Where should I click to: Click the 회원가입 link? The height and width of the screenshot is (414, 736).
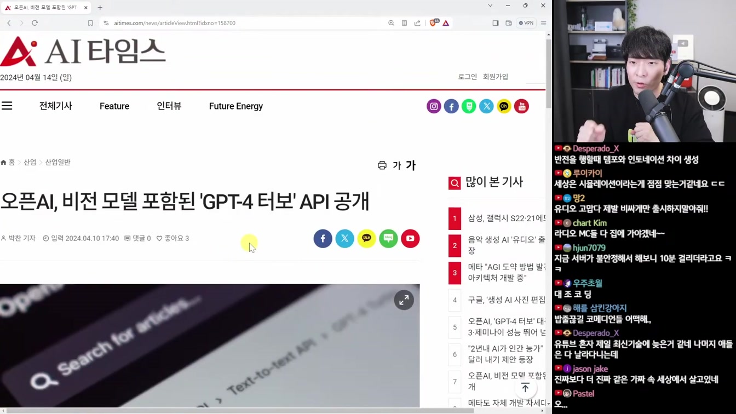click(496, 77)
